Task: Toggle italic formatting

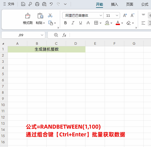Action: (x=73, y=23)
